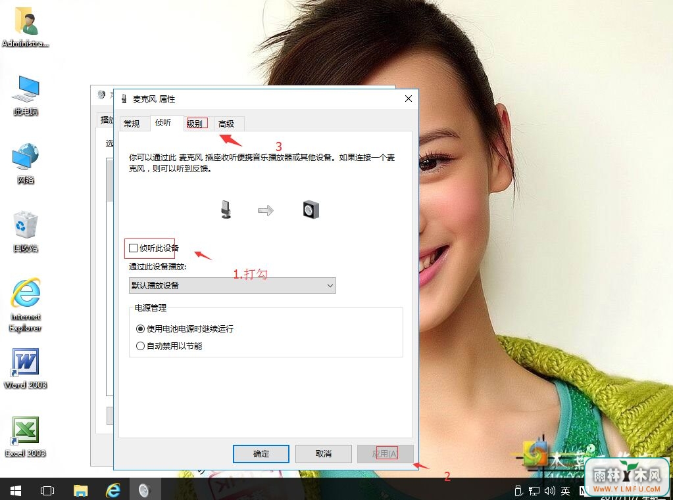Click the 应用(A) button
This screenshot has width=673, height=500.
pyautogui.click(x=385, y=454)
